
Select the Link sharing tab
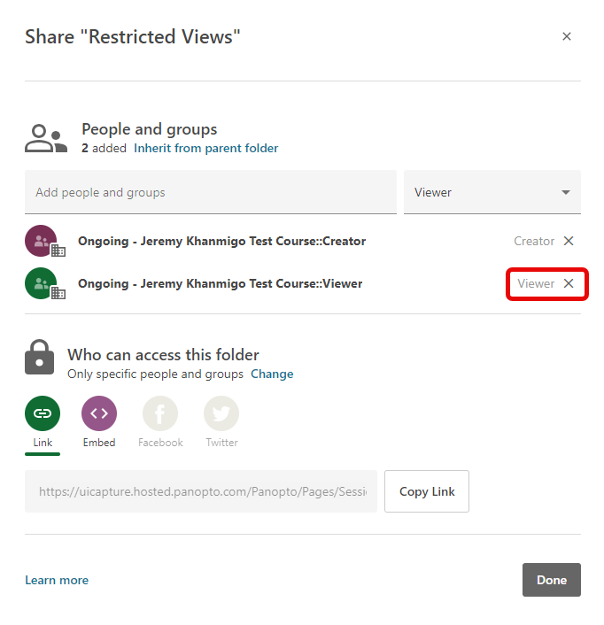[x=43, y=413]
